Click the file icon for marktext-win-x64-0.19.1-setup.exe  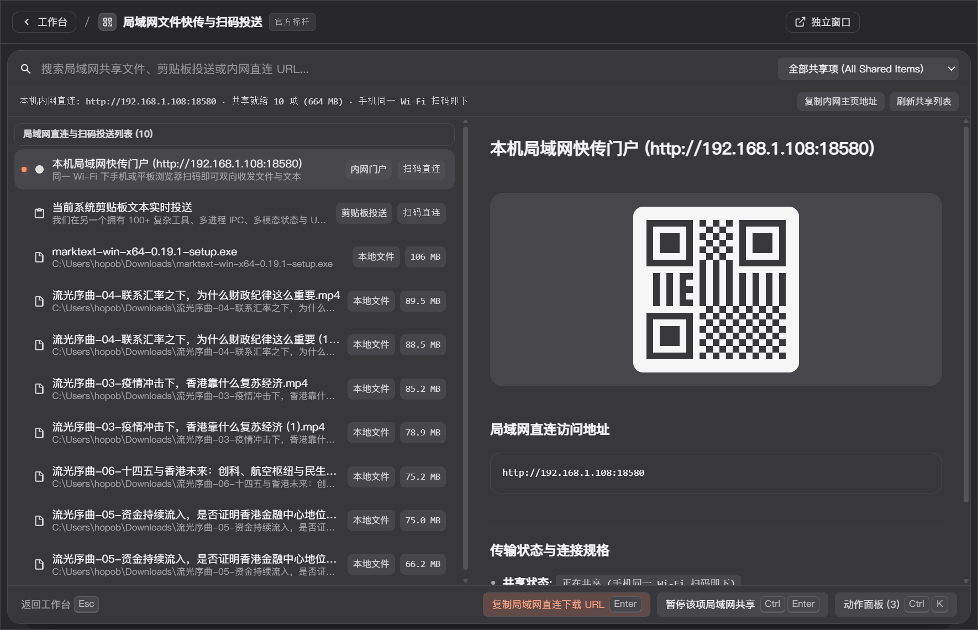(x=39, y=257)
